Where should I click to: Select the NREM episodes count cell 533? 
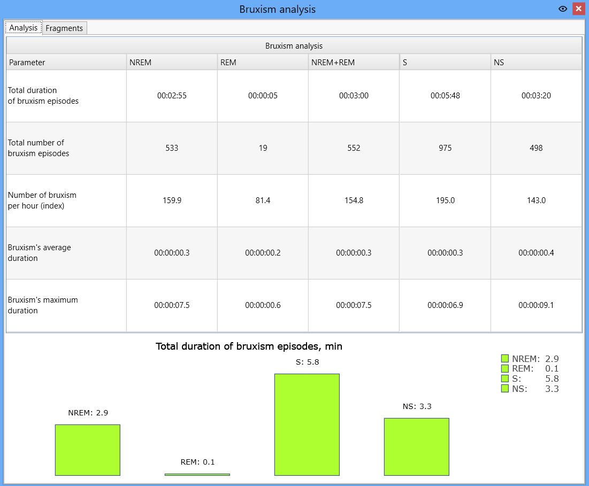point(172,148)
